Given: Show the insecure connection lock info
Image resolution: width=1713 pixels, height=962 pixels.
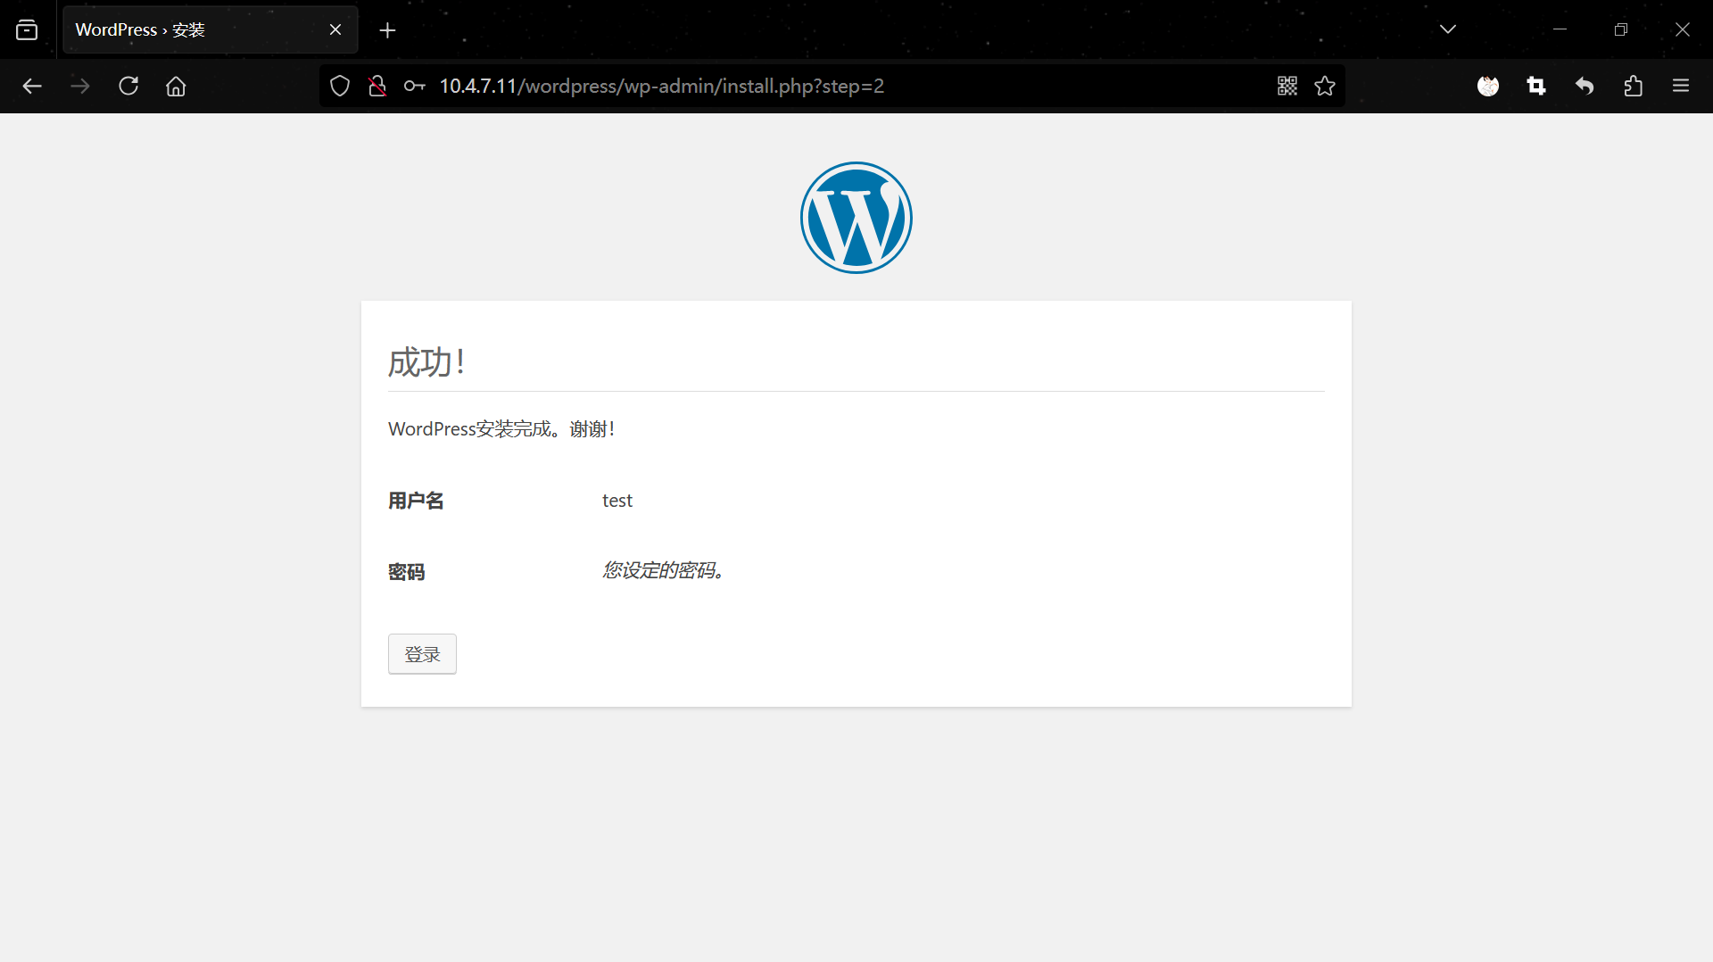Looking at the screenshot, I should click(377, 86).
